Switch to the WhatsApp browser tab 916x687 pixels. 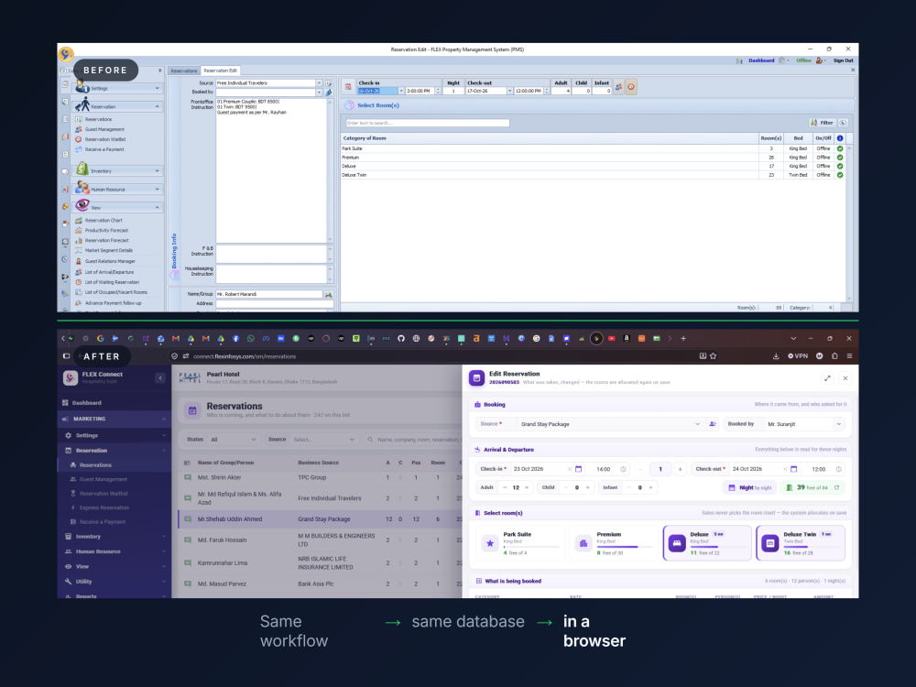click(x=251, y=338)
